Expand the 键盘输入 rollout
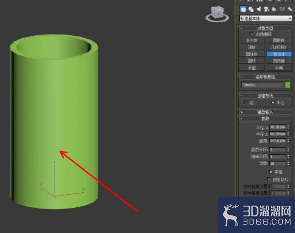The width and height of the screenshot is (295, 233). (265, 112)
